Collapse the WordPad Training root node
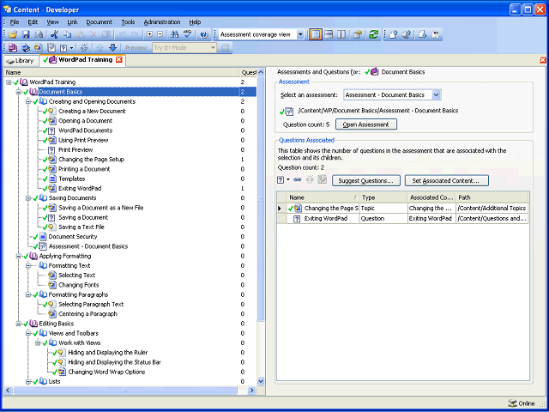549x412 pixels. (x=9, y=82)
